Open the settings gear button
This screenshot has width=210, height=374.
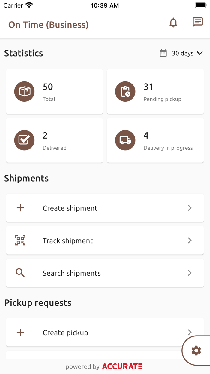point(196,351)
